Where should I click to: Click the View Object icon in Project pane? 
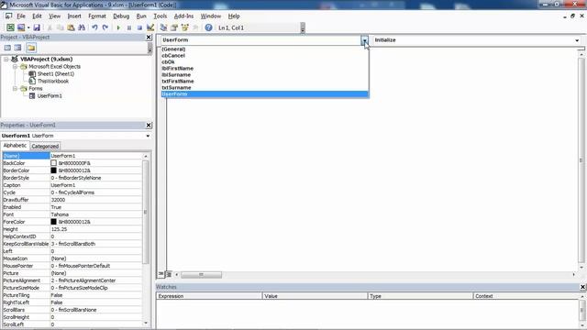click(17, 48)
